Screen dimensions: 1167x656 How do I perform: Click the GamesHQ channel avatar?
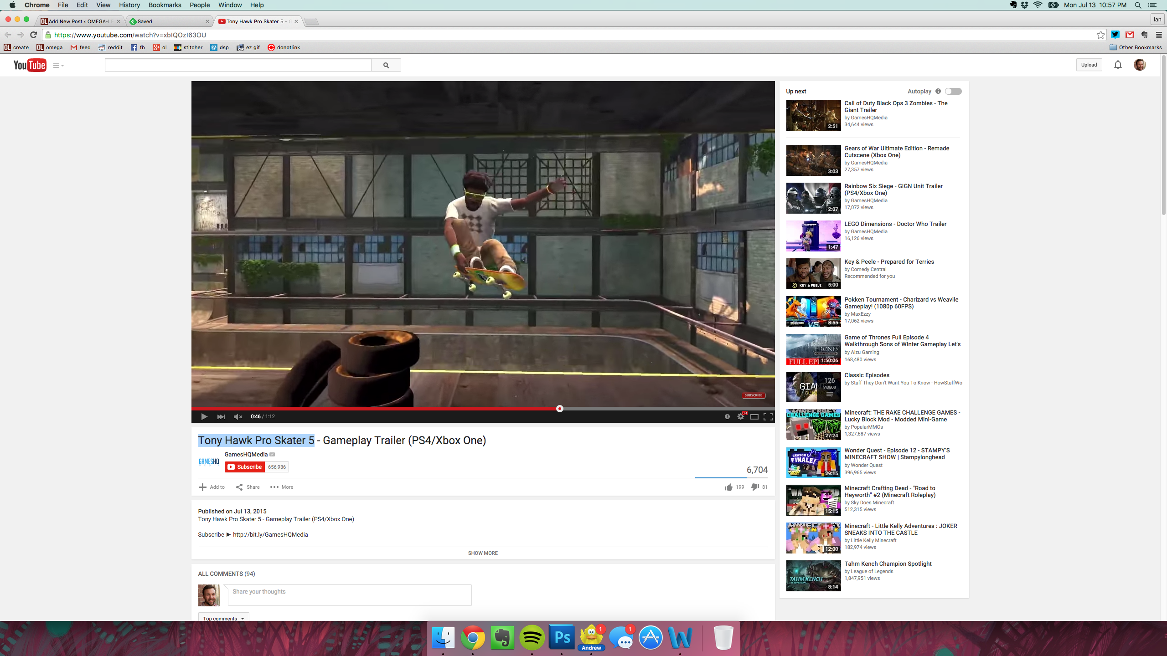pos(209,461)
